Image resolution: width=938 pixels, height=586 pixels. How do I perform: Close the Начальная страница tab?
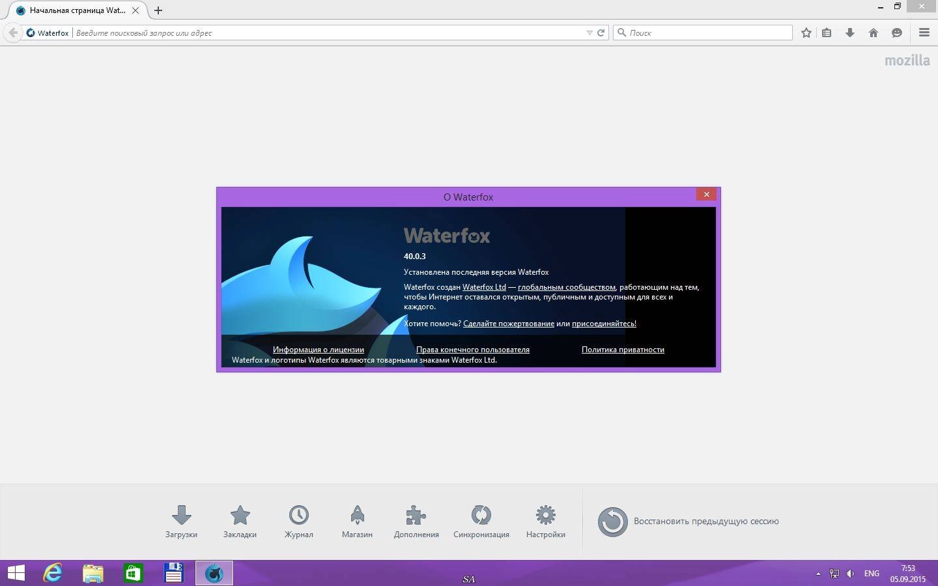(135, 10)
